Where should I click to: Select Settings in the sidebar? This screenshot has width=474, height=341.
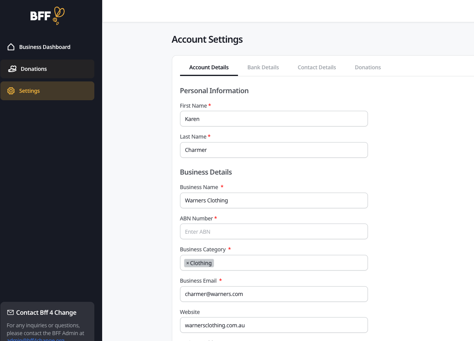click(47, 91)
